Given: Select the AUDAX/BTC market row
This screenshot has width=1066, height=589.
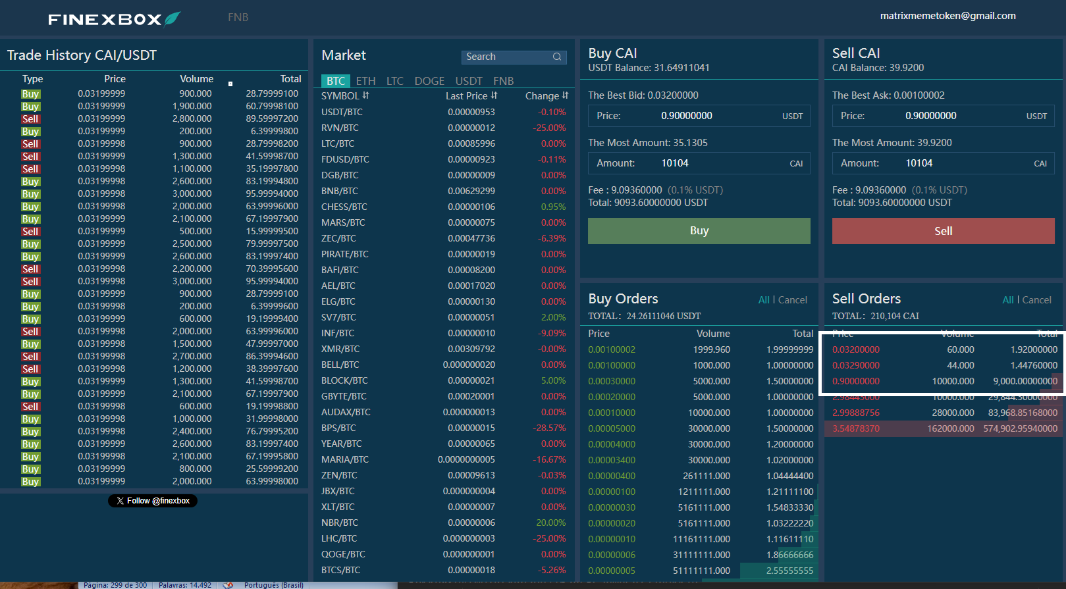Looking at the screenshot, I should coord(444,412).
